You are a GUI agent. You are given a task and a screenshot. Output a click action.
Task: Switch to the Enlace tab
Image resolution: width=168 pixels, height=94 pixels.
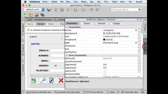pos(87,23)
